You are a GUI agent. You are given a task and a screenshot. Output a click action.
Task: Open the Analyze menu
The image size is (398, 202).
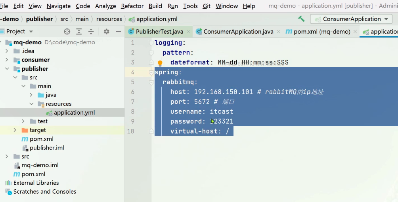click(105, 6)
